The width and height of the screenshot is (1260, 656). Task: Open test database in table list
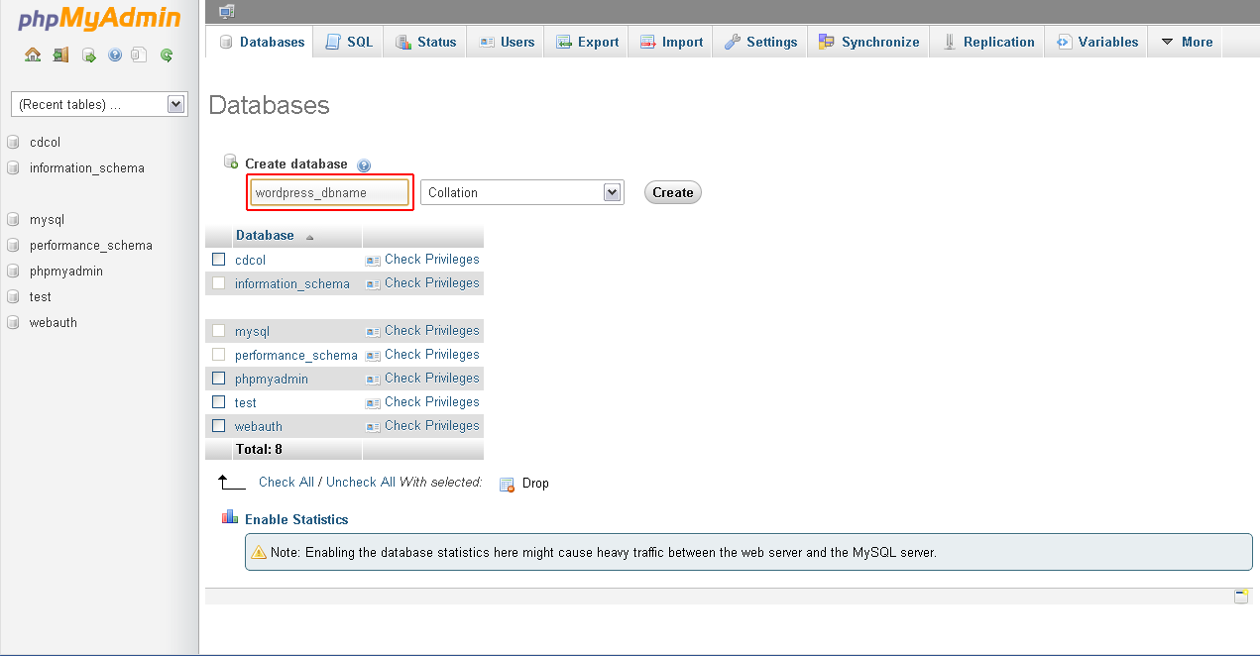tap(246, 402)
